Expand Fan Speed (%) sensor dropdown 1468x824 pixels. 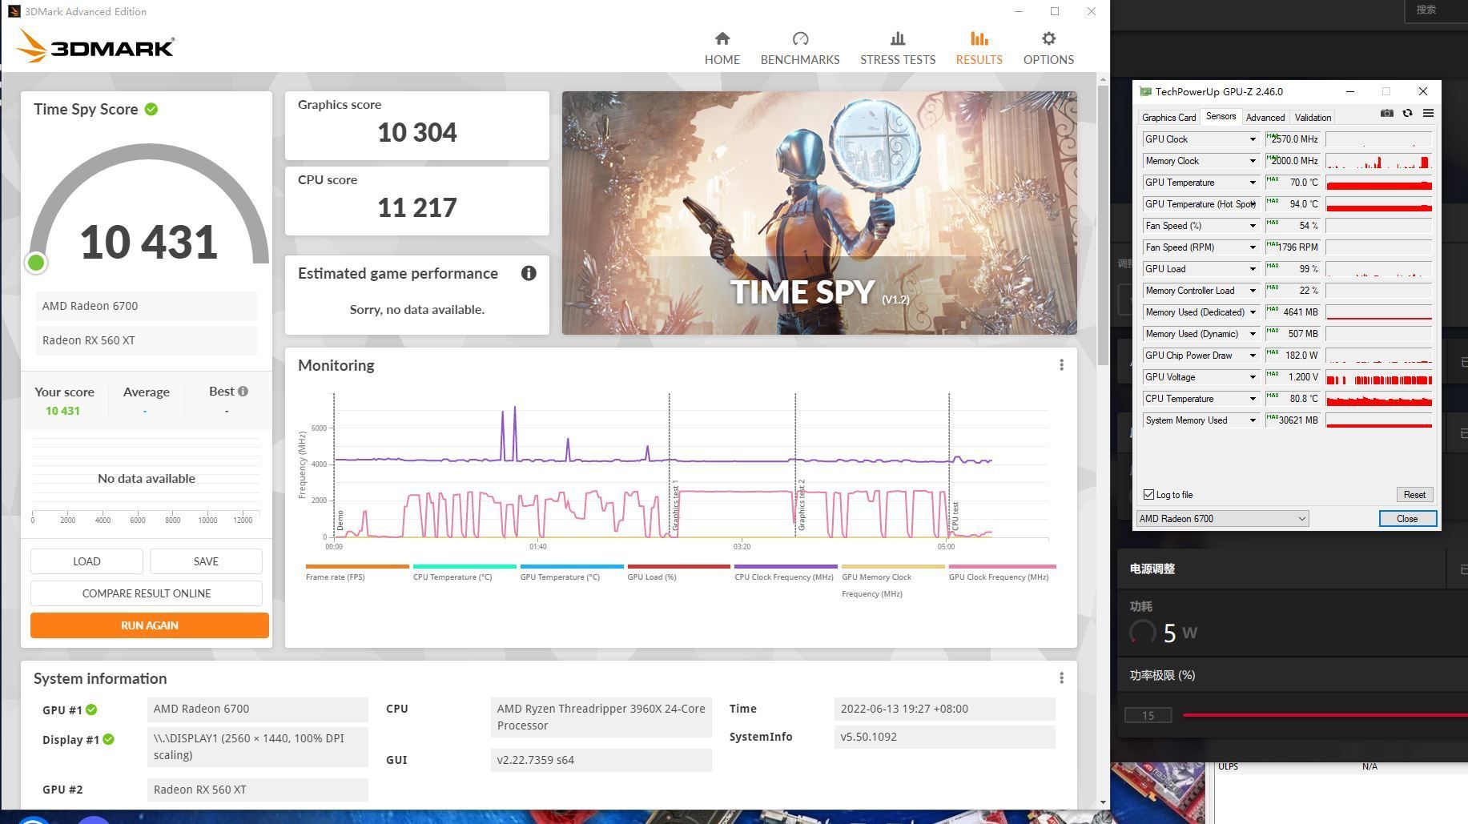tap(1253, 226)
